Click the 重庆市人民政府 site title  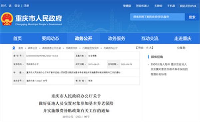pyautogui.click(x=39, y=18)
